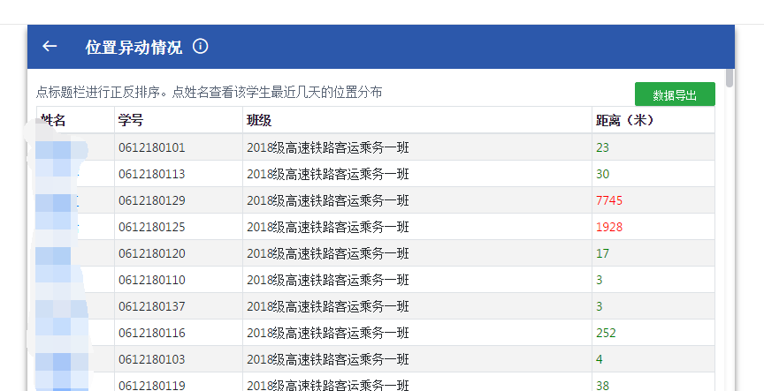Click the red distance value 1928
The image size is (764, 391).
coord(609,227)
